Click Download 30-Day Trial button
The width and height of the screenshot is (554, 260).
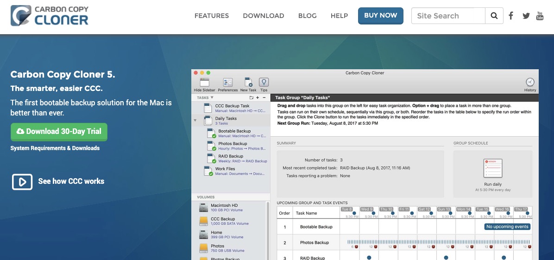pyautogui.click(x=59, y=132)
